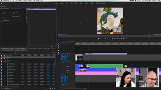Toggle animation stopwatch for Position
161x90 pixels.
point(3,12)
